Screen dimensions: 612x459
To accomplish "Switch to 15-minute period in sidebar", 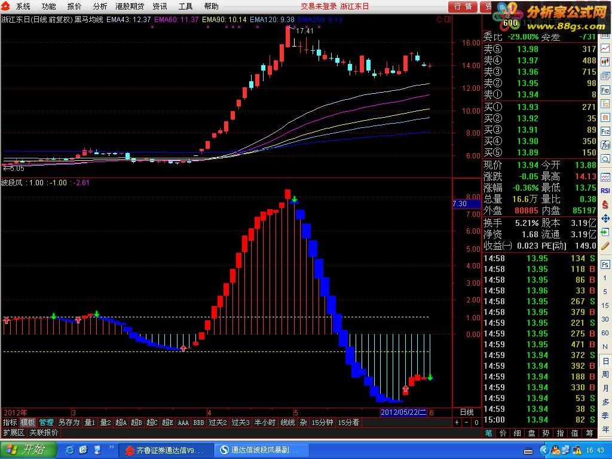I will pyautogui.click(x=605, y=305).
